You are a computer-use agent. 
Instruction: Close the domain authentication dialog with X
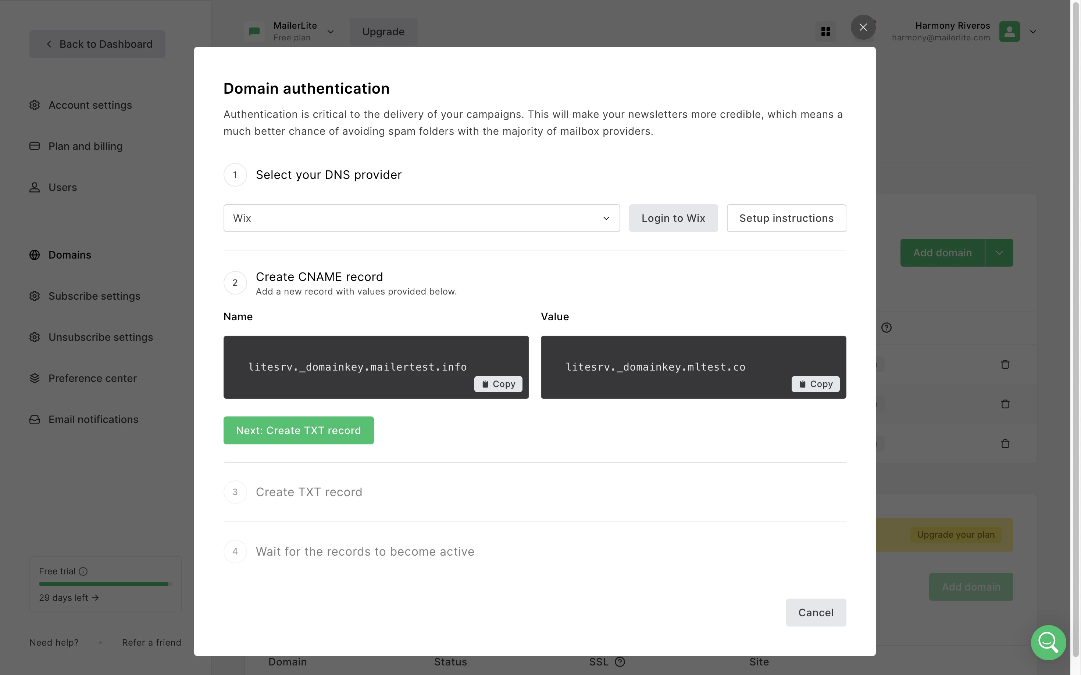coord(863,27)
